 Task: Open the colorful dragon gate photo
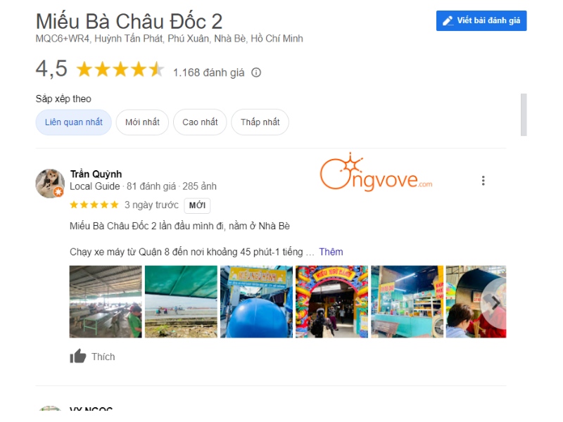(331, 302)
